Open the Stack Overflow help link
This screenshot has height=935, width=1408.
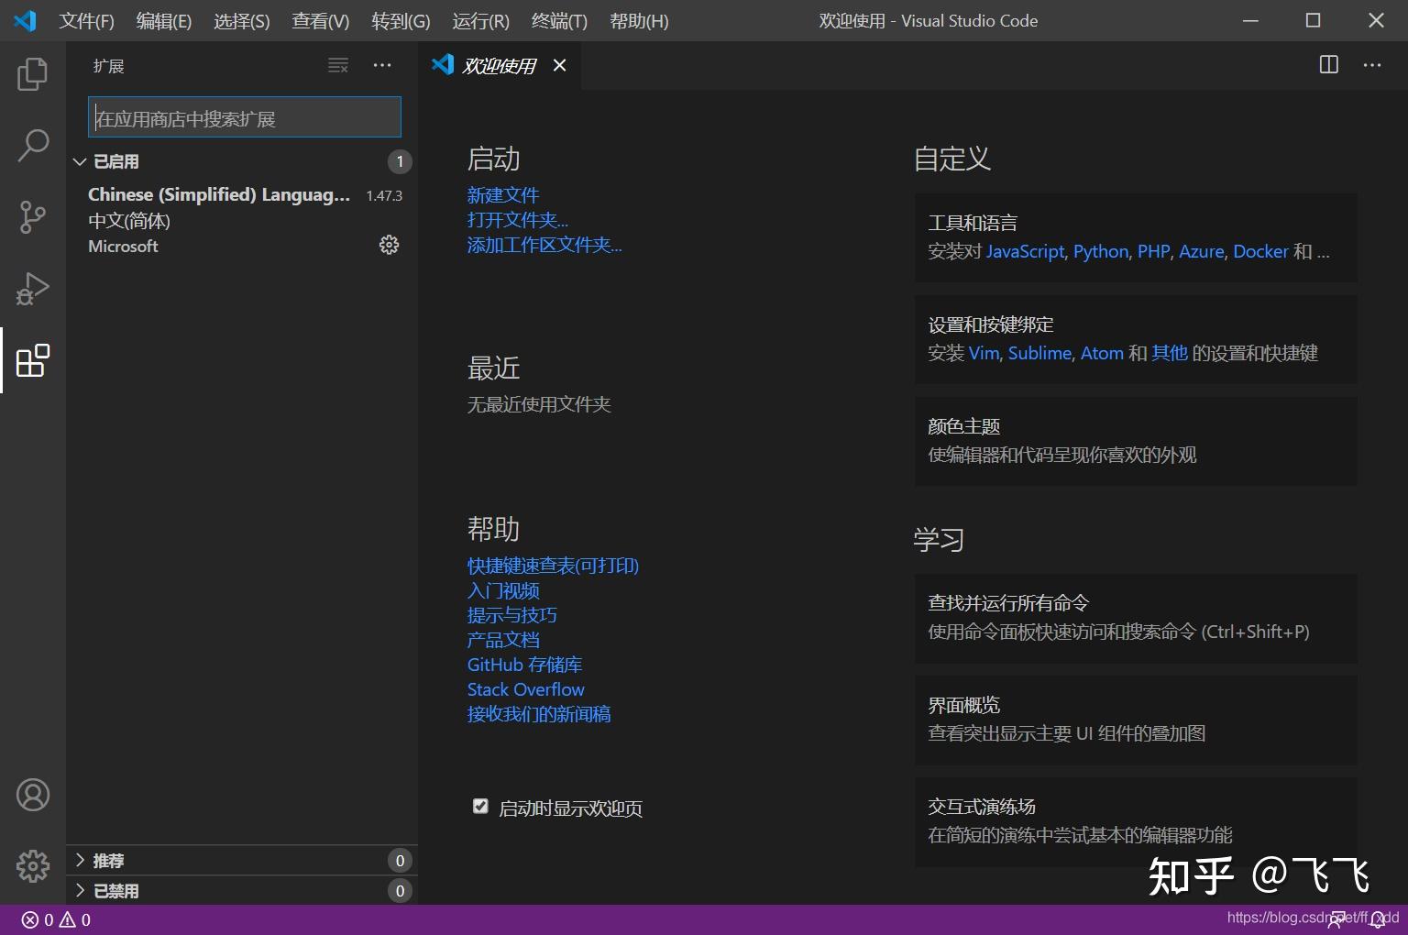524,688
